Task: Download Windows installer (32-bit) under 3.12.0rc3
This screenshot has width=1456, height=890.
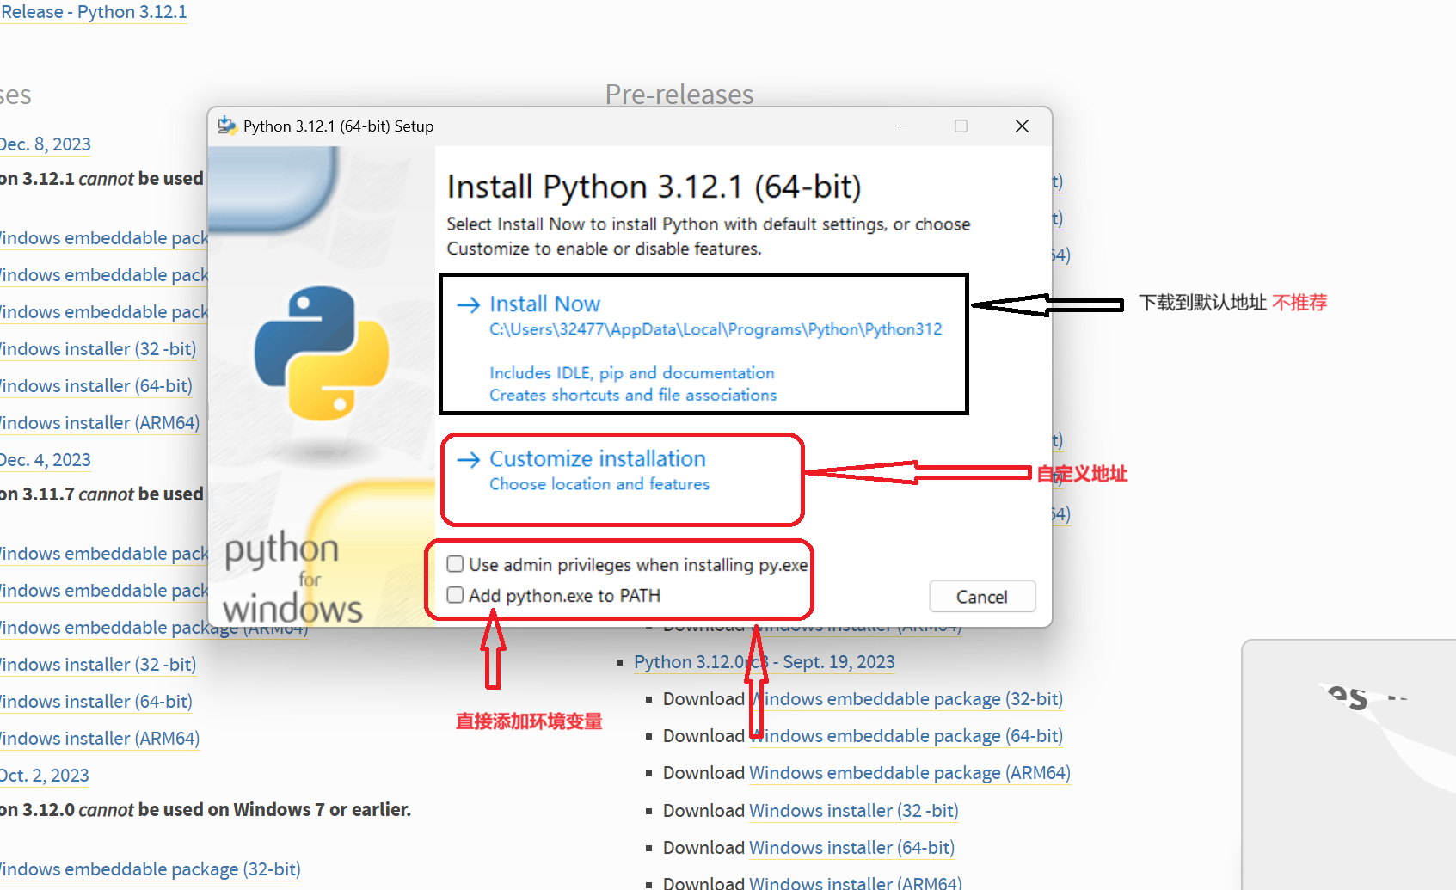Action: click(x=854, y=811)
